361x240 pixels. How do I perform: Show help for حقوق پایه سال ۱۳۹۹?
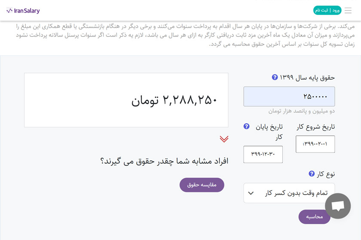pos(275,78)
